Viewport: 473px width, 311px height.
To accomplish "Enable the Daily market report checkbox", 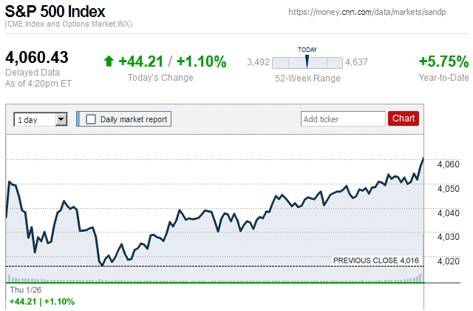I will 91,118.
